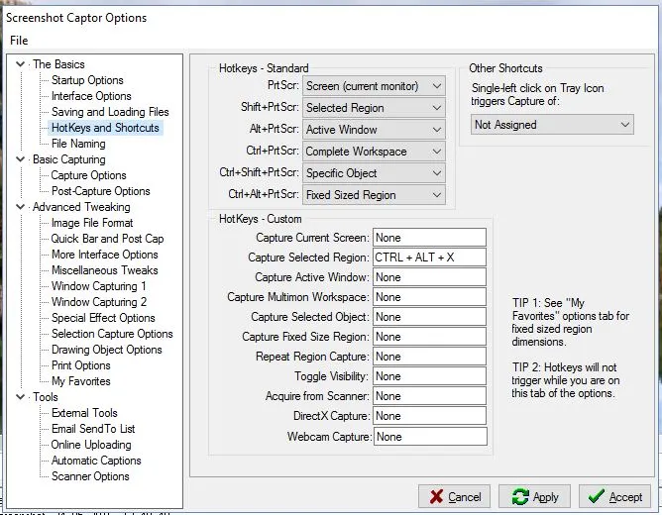Click the DirectX Capture hotkey field

click(429, 416)
